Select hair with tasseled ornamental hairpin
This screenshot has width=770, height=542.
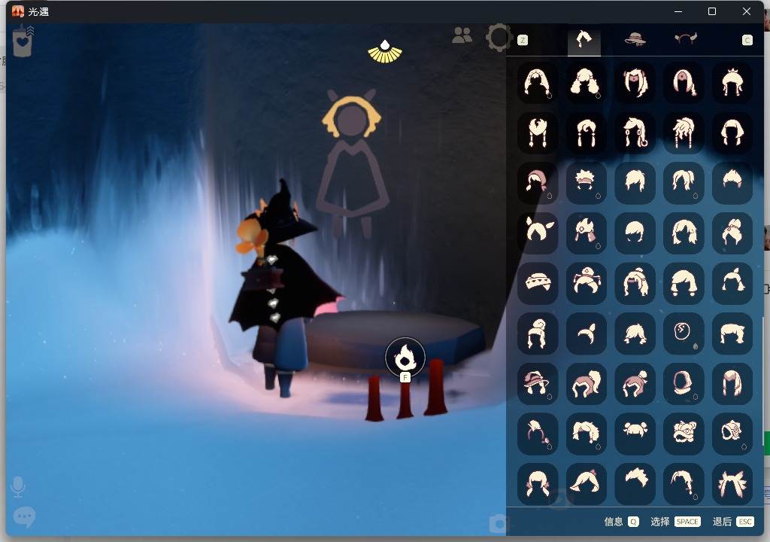pyautogui.click(x=586, y=283)
